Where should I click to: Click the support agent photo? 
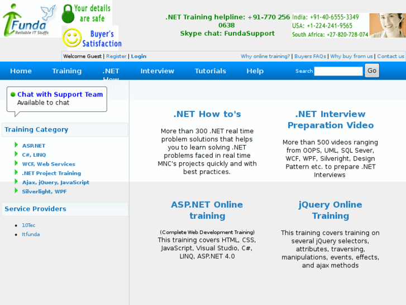pos(388,25)
